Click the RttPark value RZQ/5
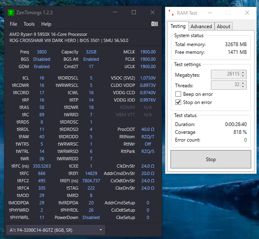Screen dimensions: 259x239 148,151
